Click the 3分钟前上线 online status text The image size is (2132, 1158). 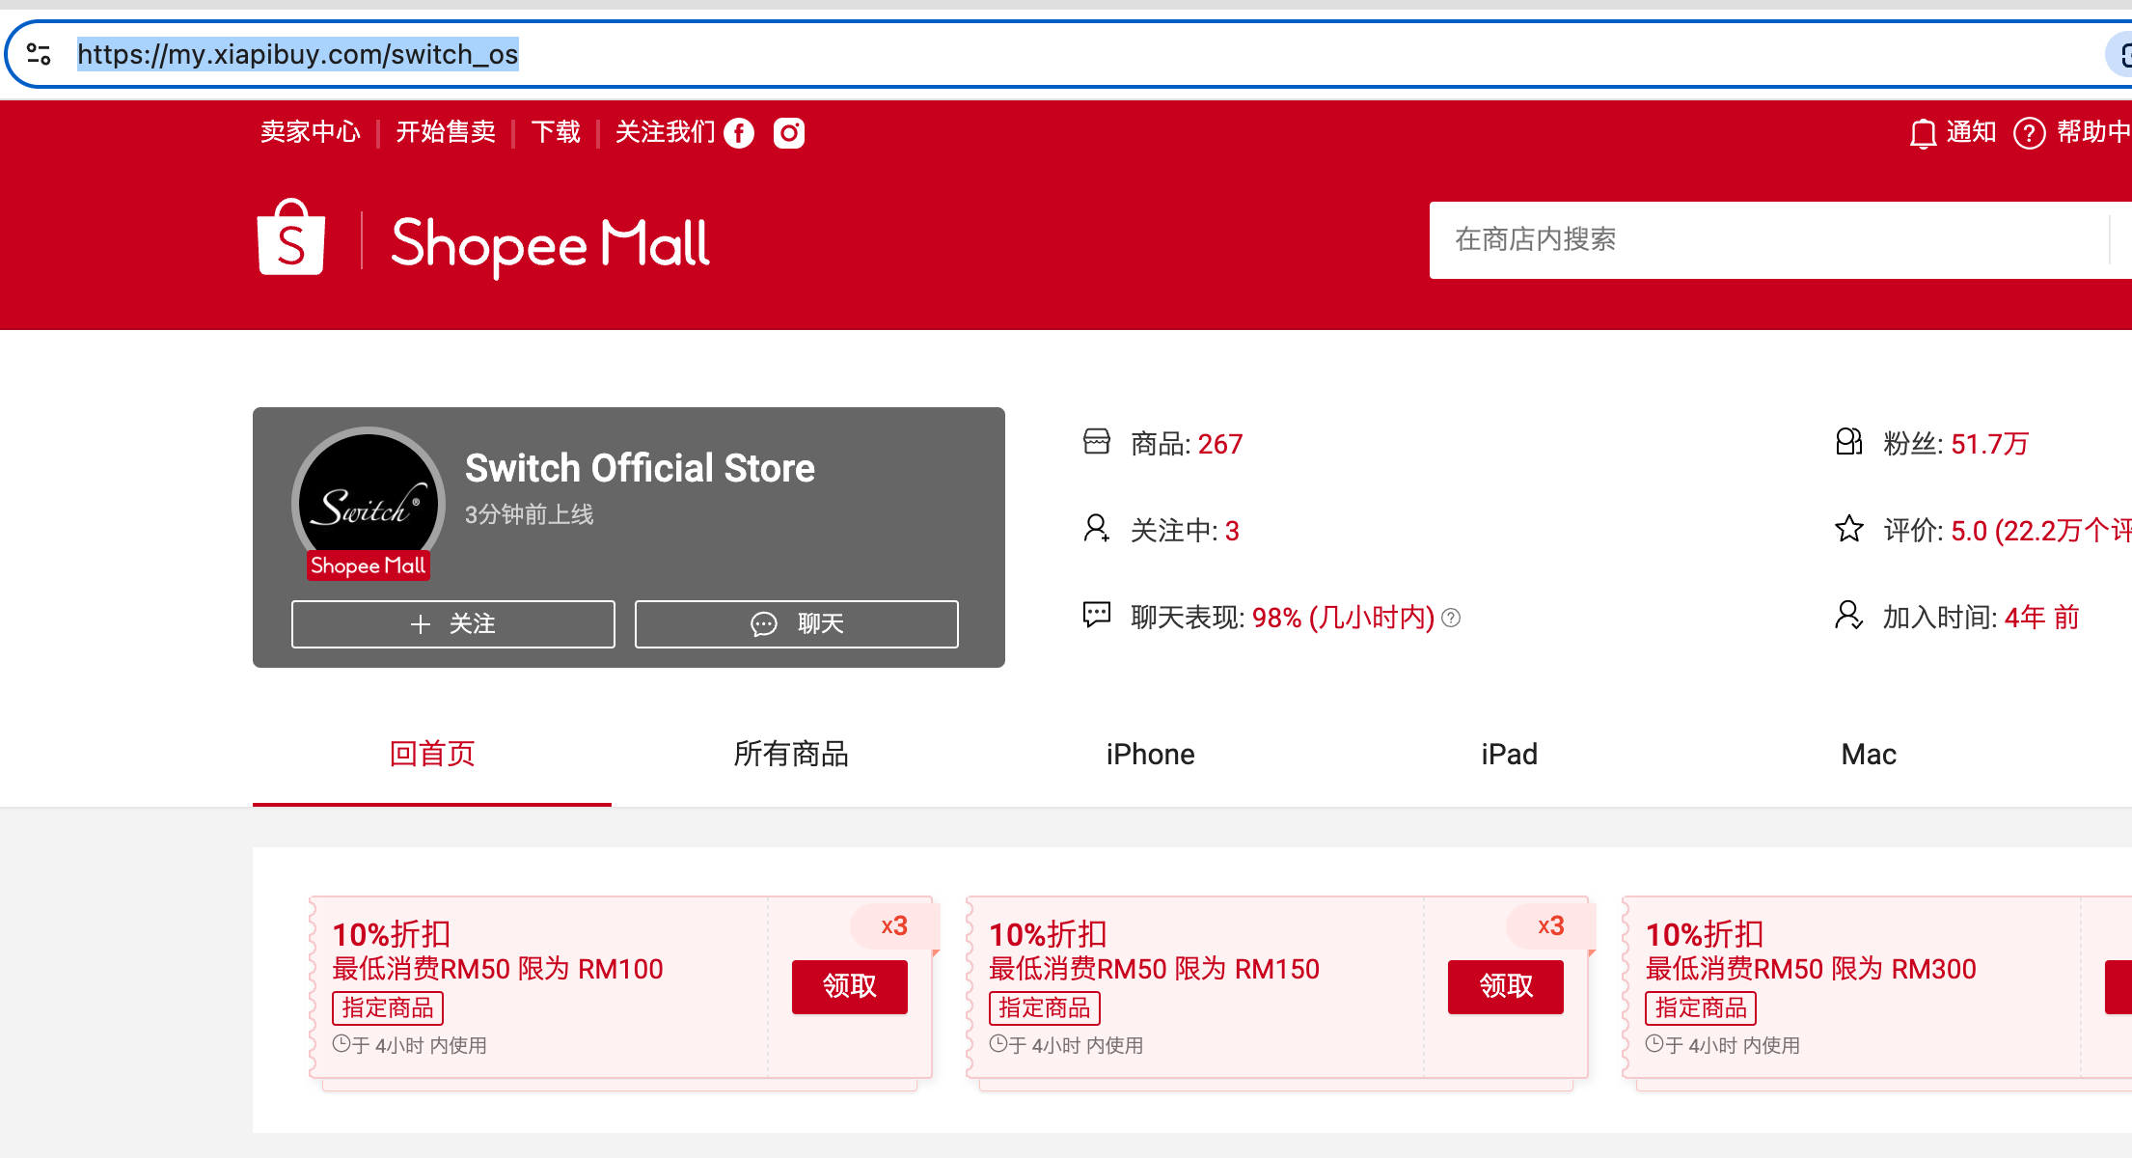point(529,514)
